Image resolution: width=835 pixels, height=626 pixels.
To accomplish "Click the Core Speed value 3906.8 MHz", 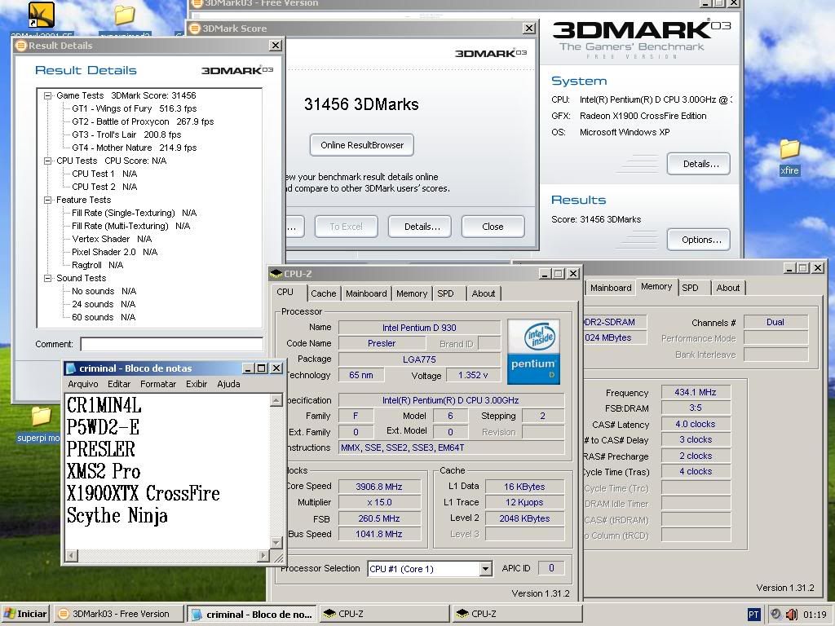I will (x=379, y=487).
